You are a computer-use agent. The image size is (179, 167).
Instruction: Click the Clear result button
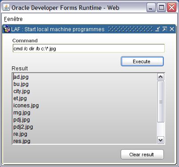[142, 155]
